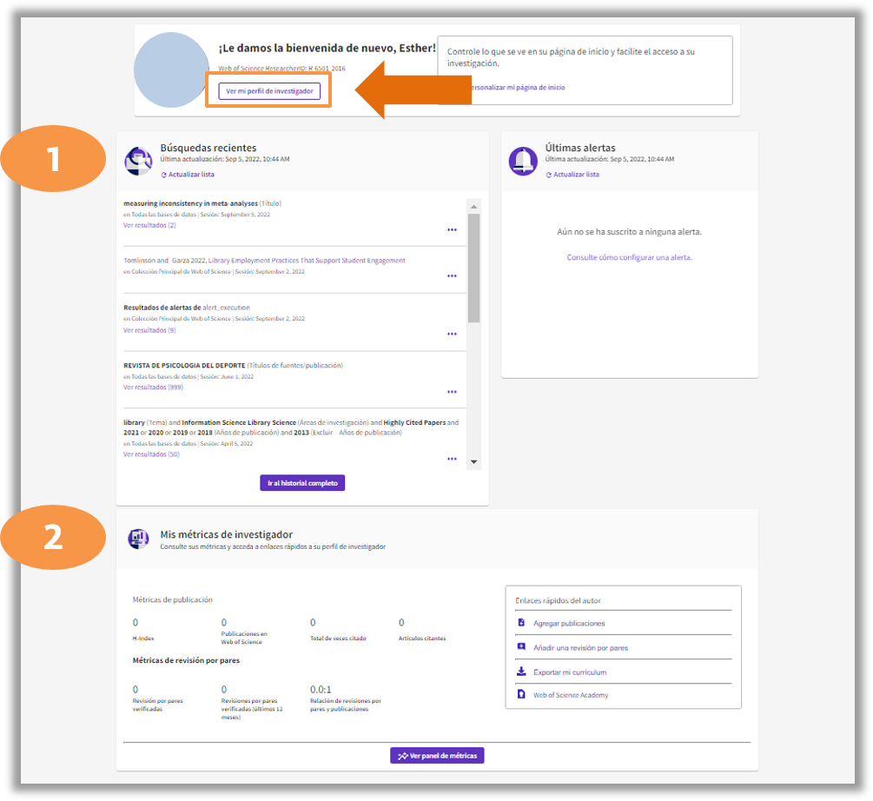Click 'Agregar publicaciones' quick link
Viewport: 873px width, 801px height.
569,624
